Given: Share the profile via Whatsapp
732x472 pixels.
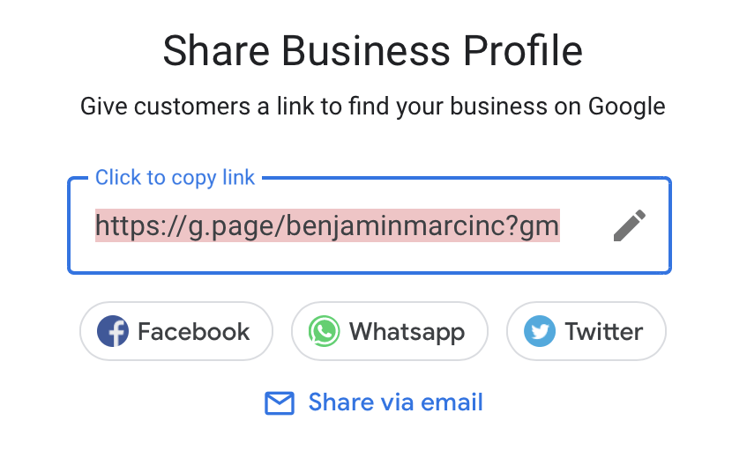Looking at the screenshot, I should pyautogui.click(x=390, y=331).
